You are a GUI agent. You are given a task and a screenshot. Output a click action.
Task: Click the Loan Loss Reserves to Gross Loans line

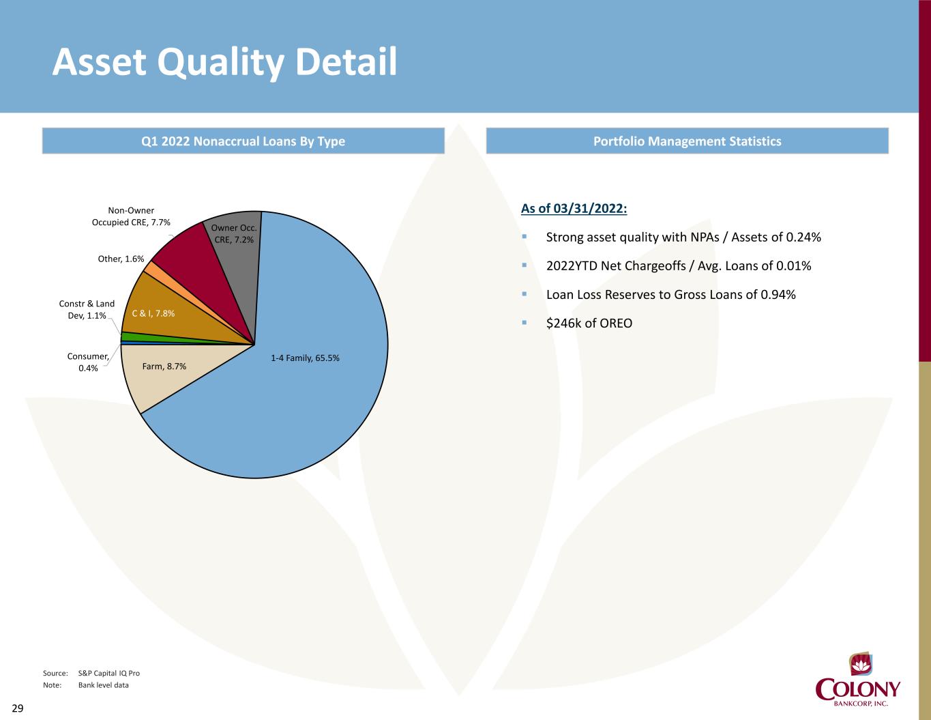pyautogui.click(x=671, y=295)
